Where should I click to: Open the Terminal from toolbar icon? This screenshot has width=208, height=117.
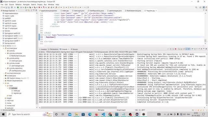(x=12, y=7)
